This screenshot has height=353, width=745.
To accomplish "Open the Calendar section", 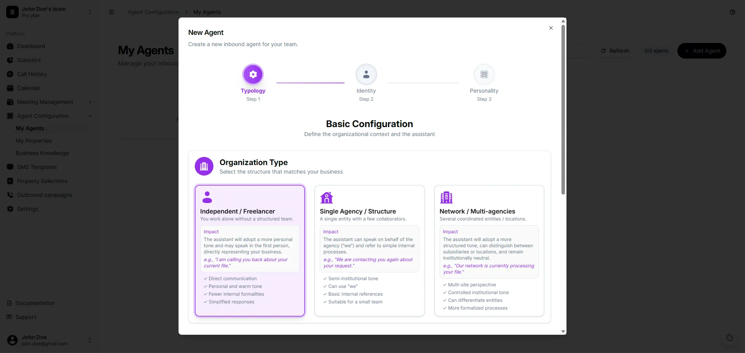I will pos(29,88).
